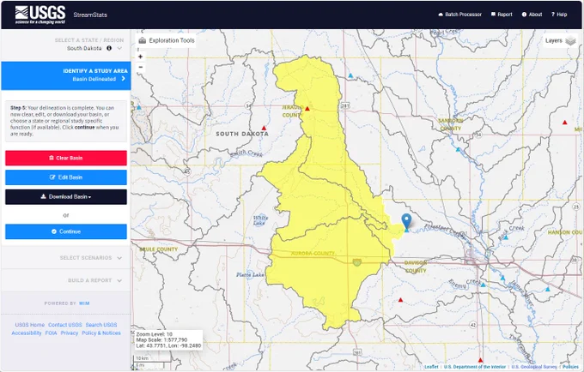Click red gage triangle near map's upper right
This screenshot has height=372, width=584.
tap(564, 123)
